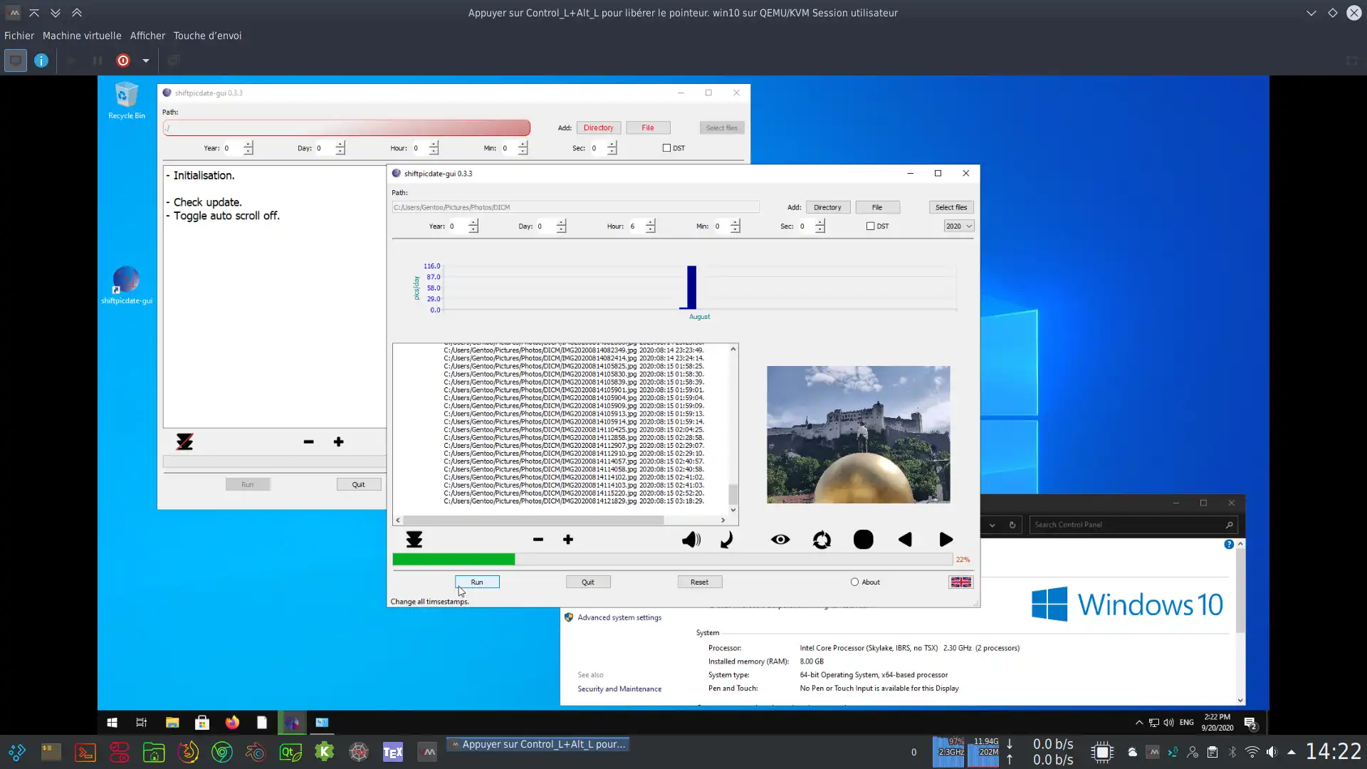This screenshot has width=1367, height=769.
Task: Expand Hour stepper in shiftpicdate window
Action: 651,223
